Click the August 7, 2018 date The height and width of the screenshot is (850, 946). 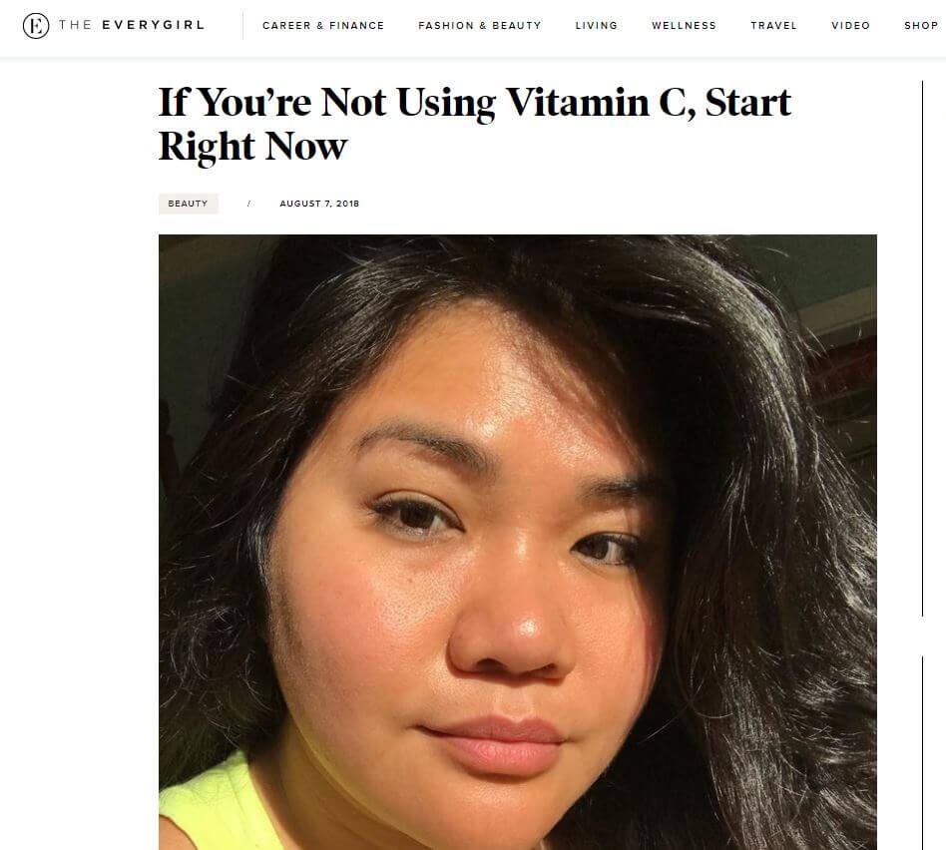tap(319, 204)
